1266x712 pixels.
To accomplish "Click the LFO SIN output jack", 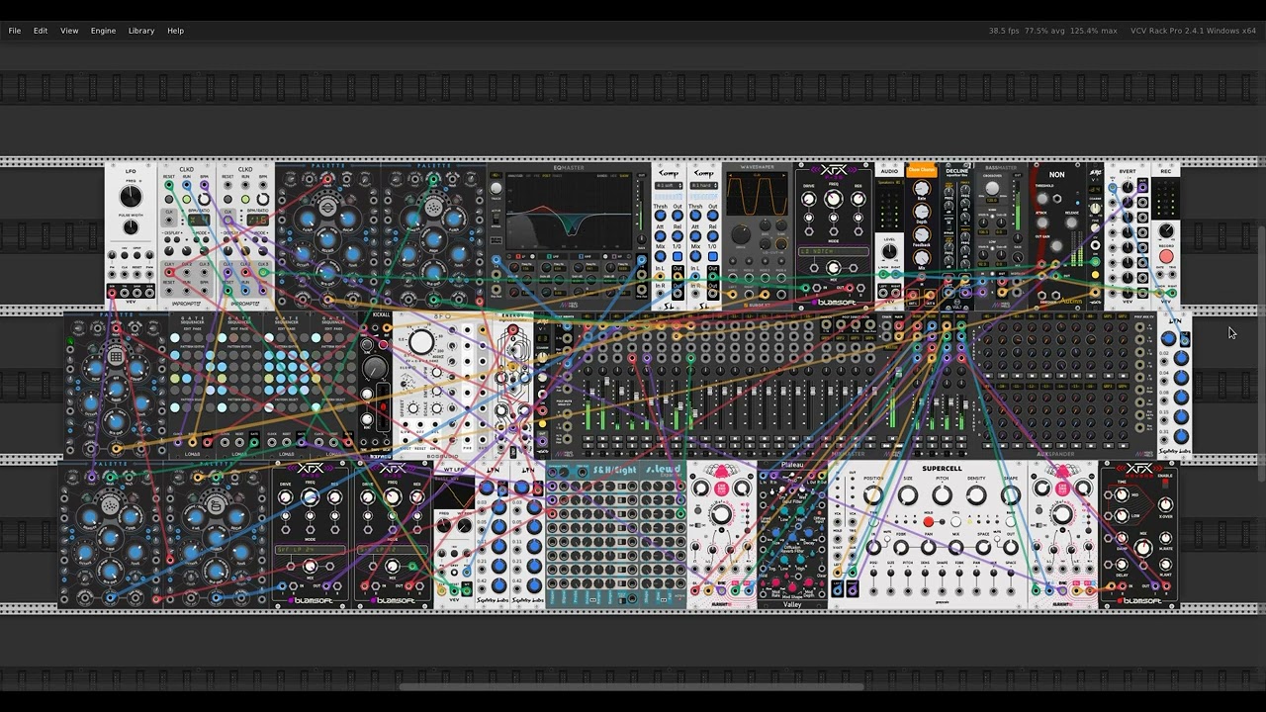I will pos(114,292).
